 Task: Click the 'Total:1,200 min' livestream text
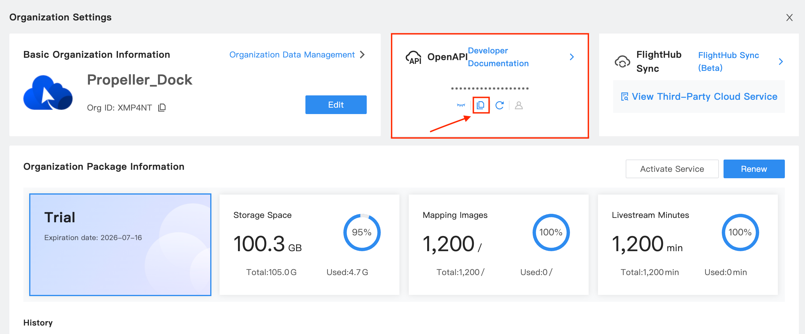pyautogui.click(x=650, y=272)
